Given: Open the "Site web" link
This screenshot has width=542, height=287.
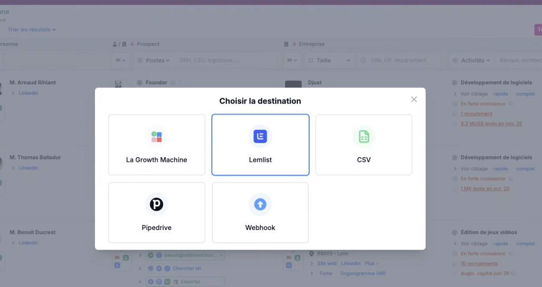Looking at the screenshot, I should (327, 263).
